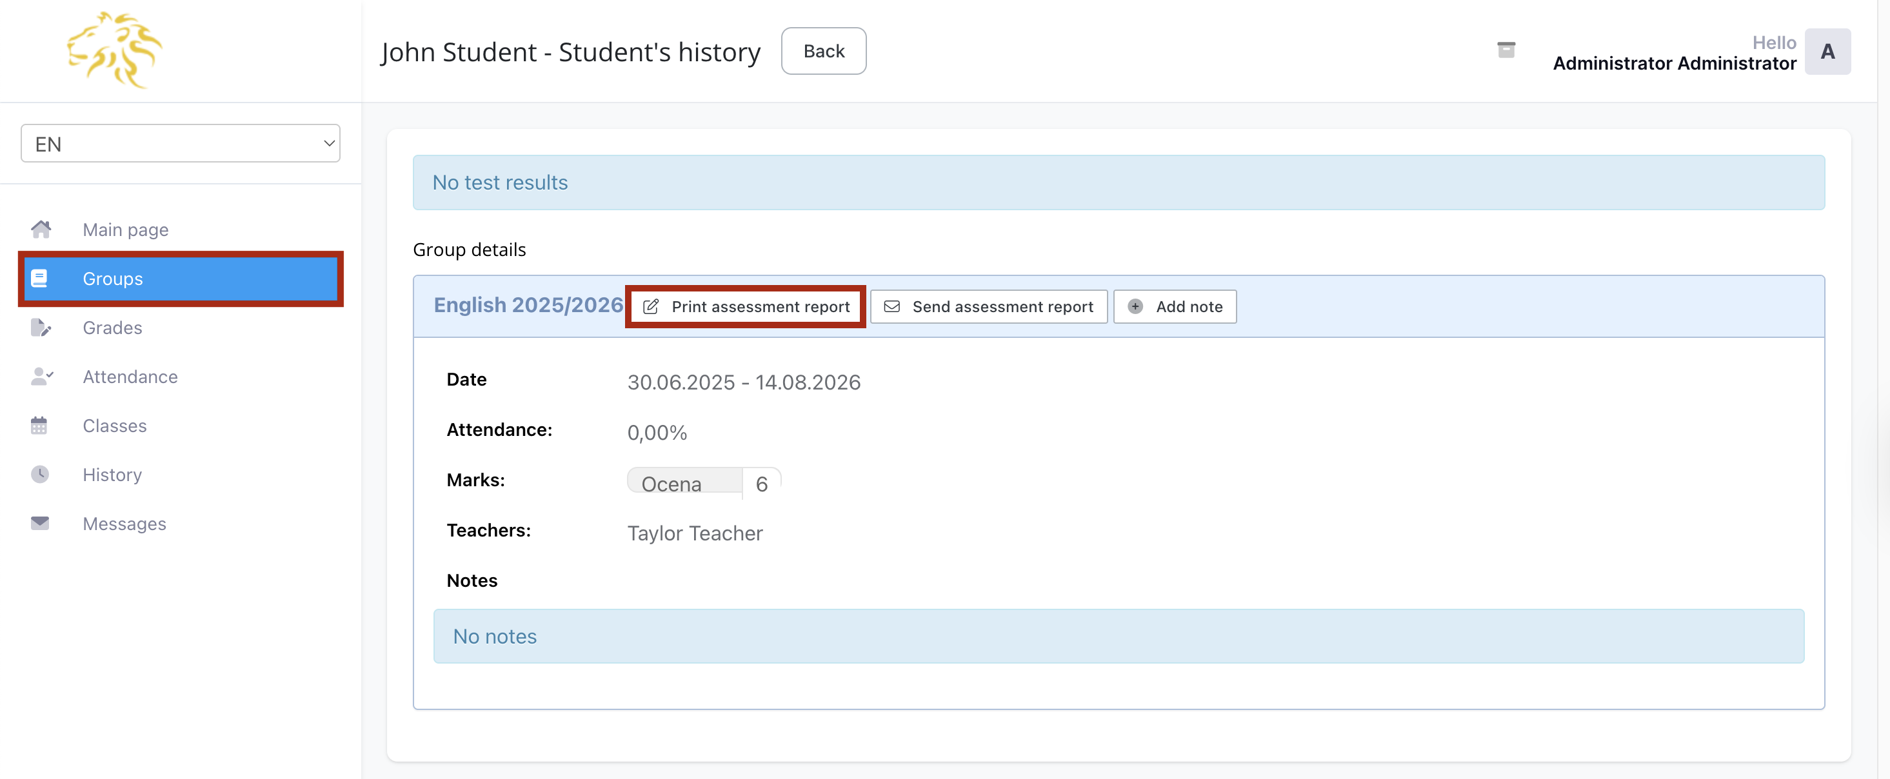1890x779 pixels.
Task: Click Send assessment report button
Action: coord(988,306)
